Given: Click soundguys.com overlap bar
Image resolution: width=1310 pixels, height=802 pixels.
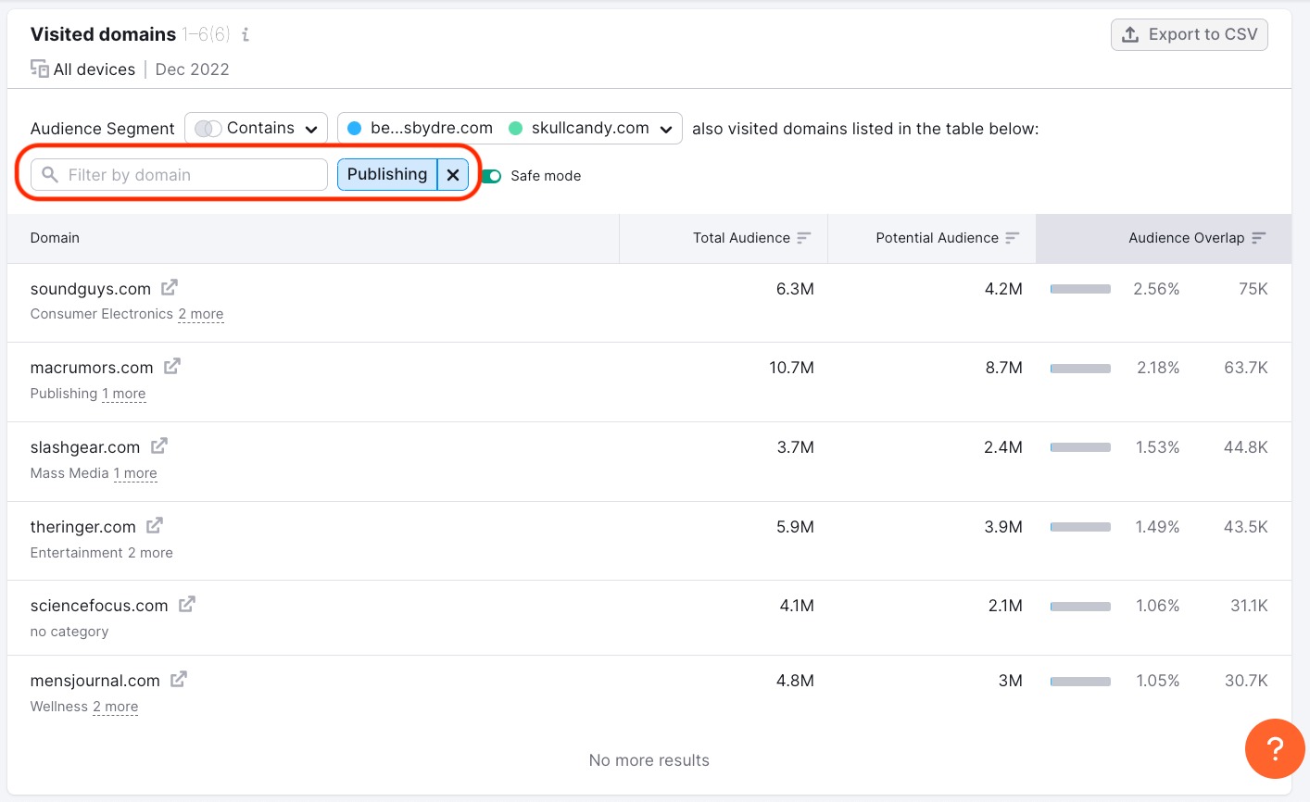Looking at the screenshot, I should point(1080,289).
